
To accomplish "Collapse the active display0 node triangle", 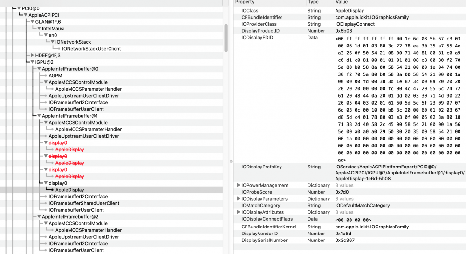I will (x=46, y=183).
